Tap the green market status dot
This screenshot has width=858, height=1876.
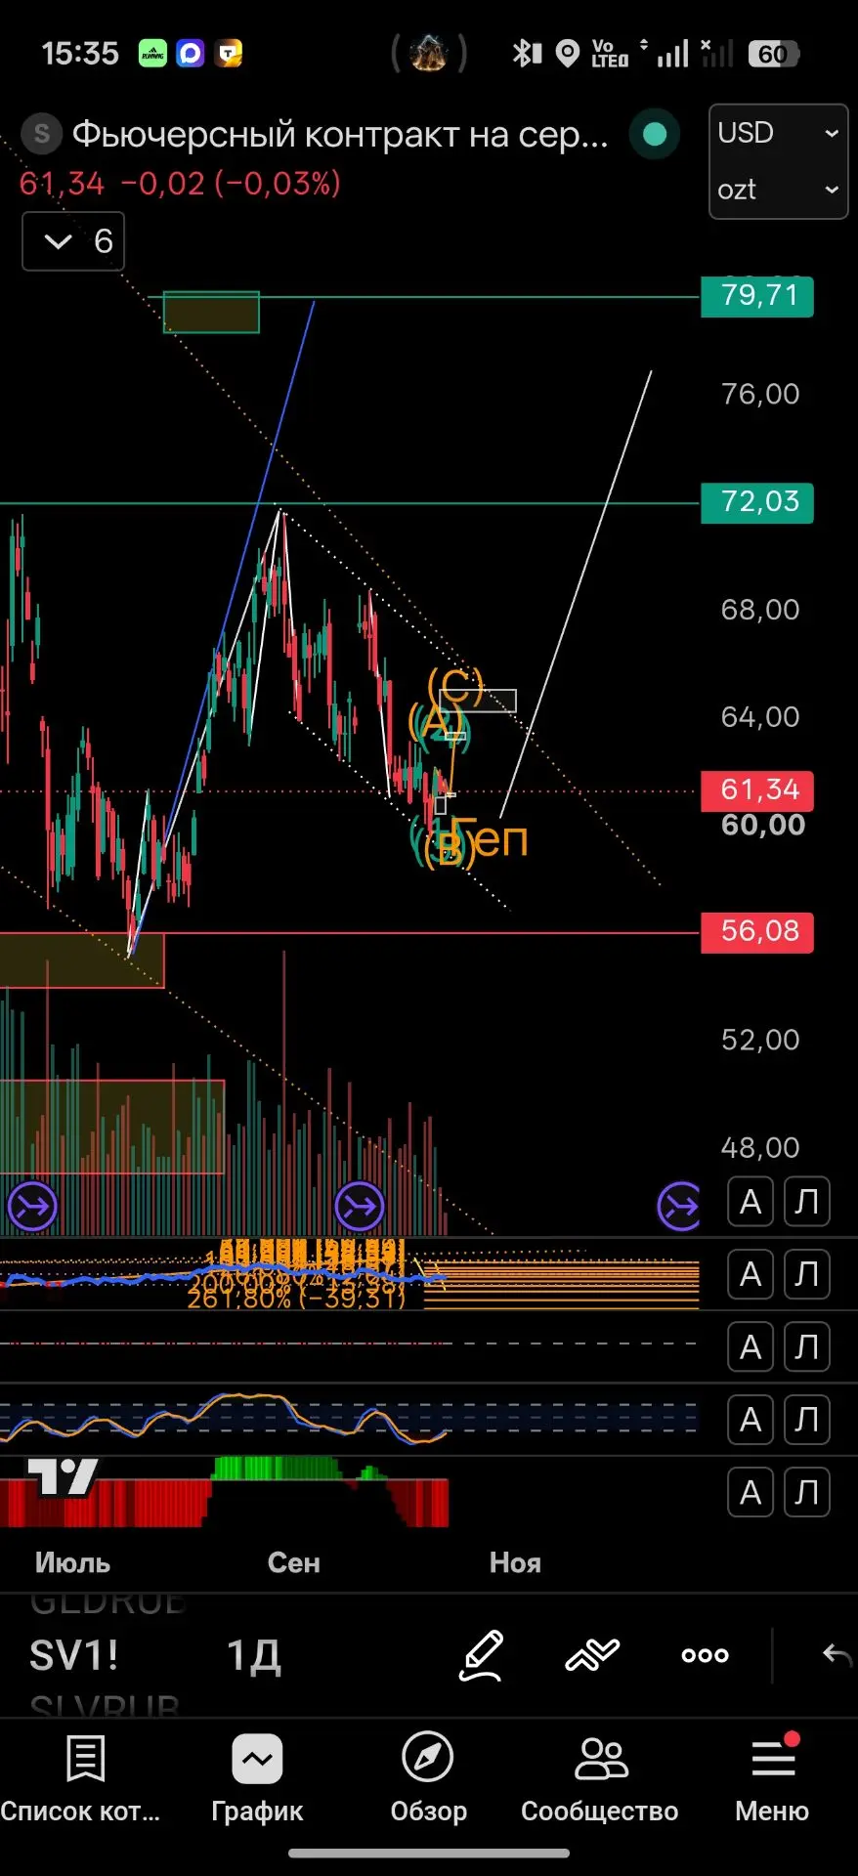(x=655, y=135)
